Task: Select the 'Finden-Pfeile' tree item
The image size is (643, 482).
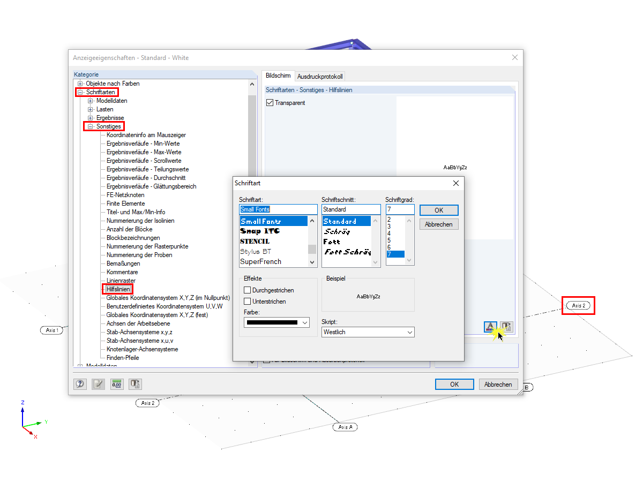Action: click(123, 358)
